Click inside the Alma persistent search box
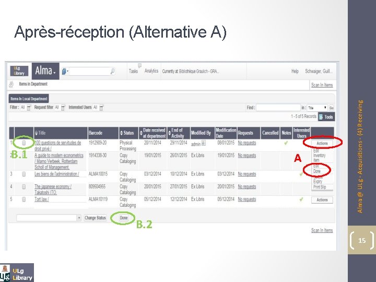The width and height of the screenshot is (376, 282). [89, 71]
